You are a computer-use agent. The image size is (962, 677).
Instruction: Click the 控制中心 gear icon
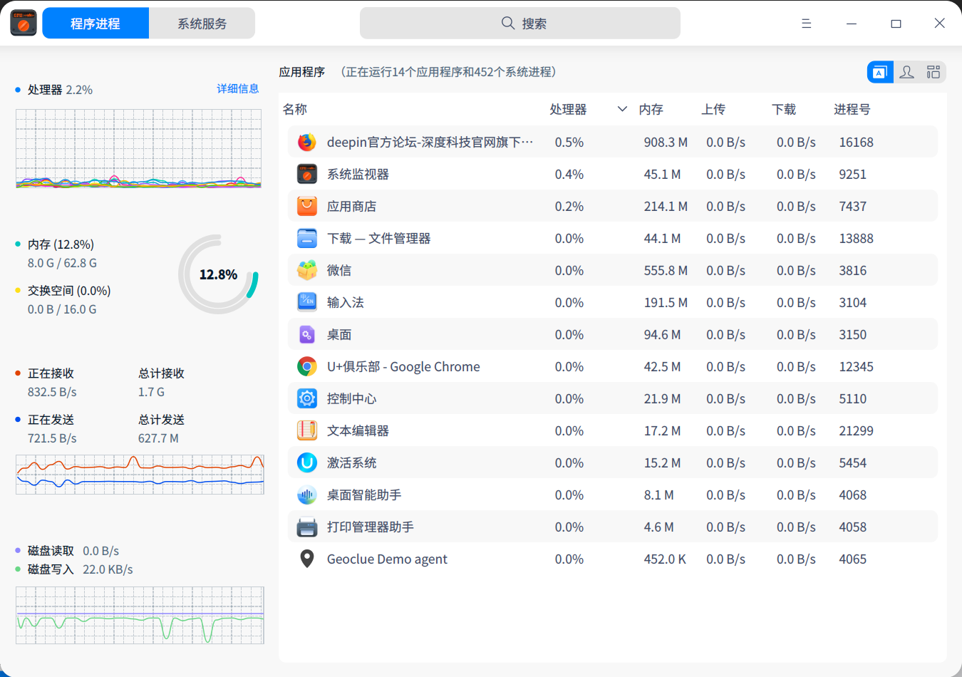coord(306,398)
